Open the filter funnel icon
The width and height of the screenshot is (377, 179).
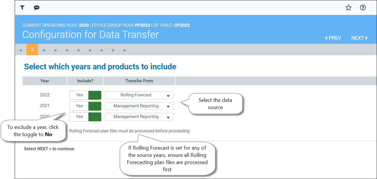pos(22,8)
